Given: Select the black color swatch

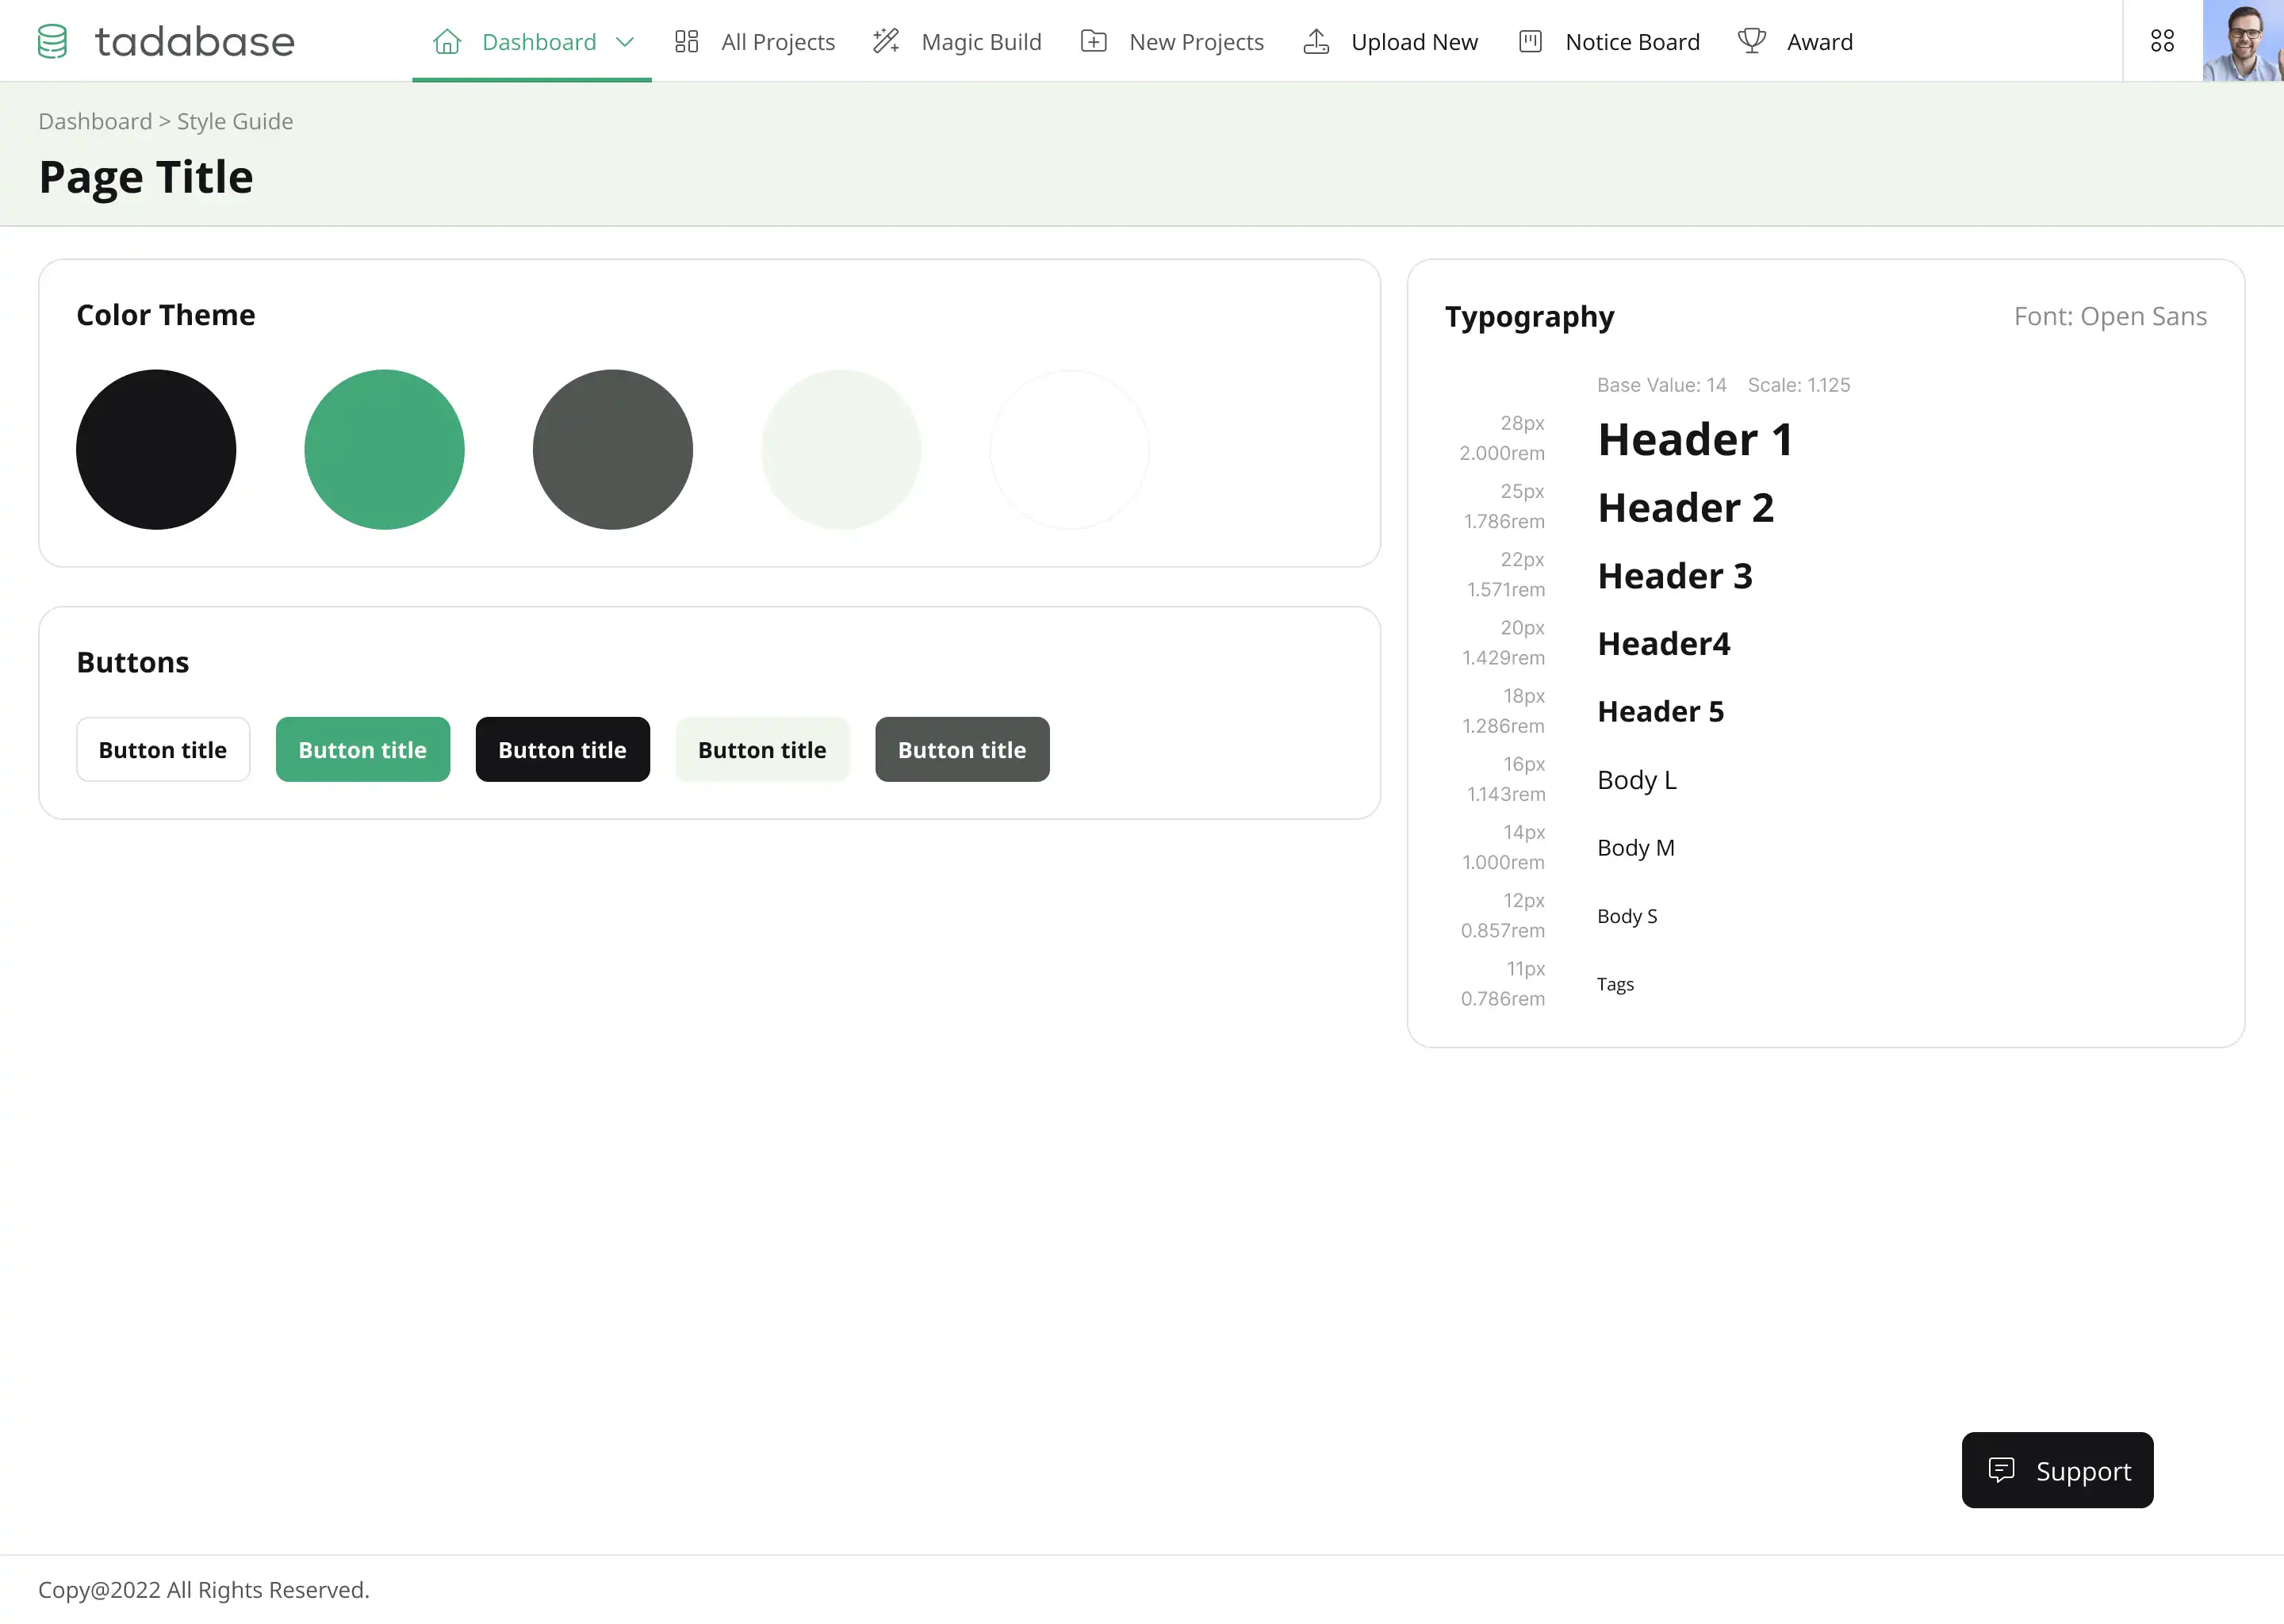Looking at the screenshot, I should [x=156, y=449].
